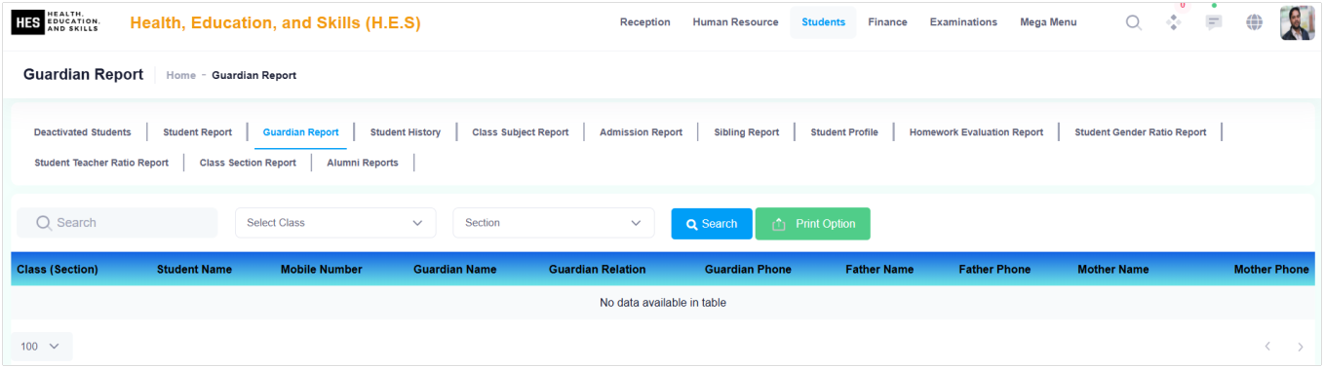
Task: Sort by Class (Section) column header
Action: pos(58,270)
